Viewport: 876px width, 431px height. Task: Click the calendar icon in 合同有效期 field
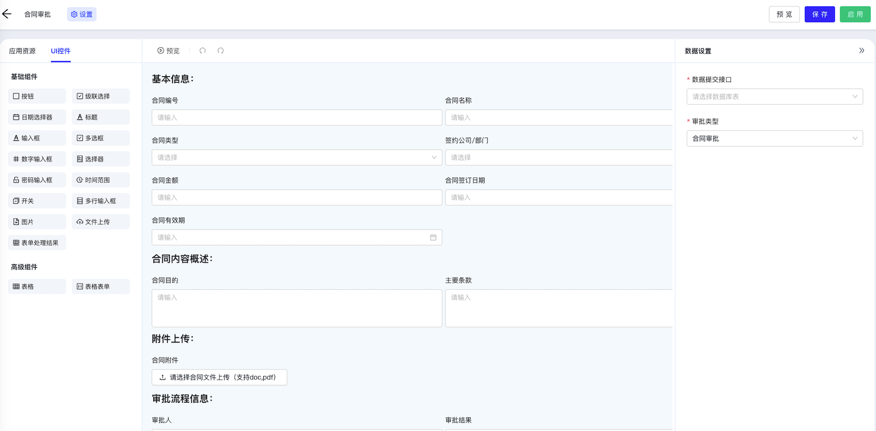[x=433, y=238]
